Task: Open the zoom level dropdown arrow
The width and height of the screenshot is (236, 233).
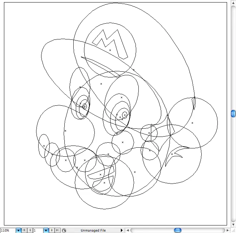Action: click(18, 230)
